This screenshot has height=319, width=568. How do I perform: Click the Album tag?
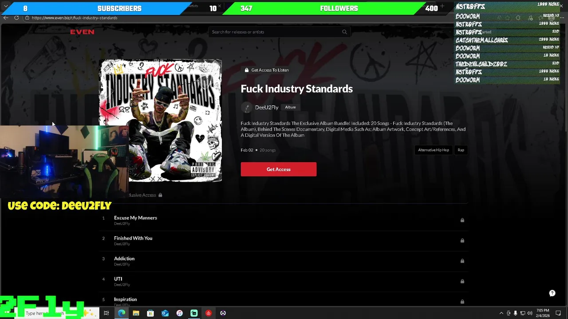[290, 107]
